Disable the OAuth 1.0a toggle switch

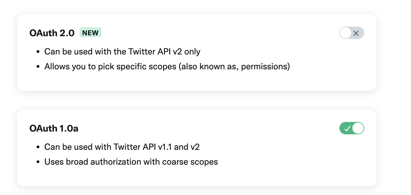coord(352,128)
